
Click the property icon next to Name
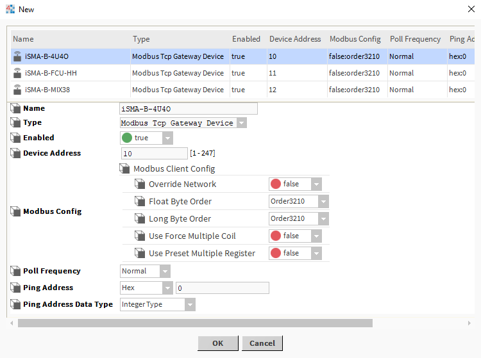click(x=15, y=109)
